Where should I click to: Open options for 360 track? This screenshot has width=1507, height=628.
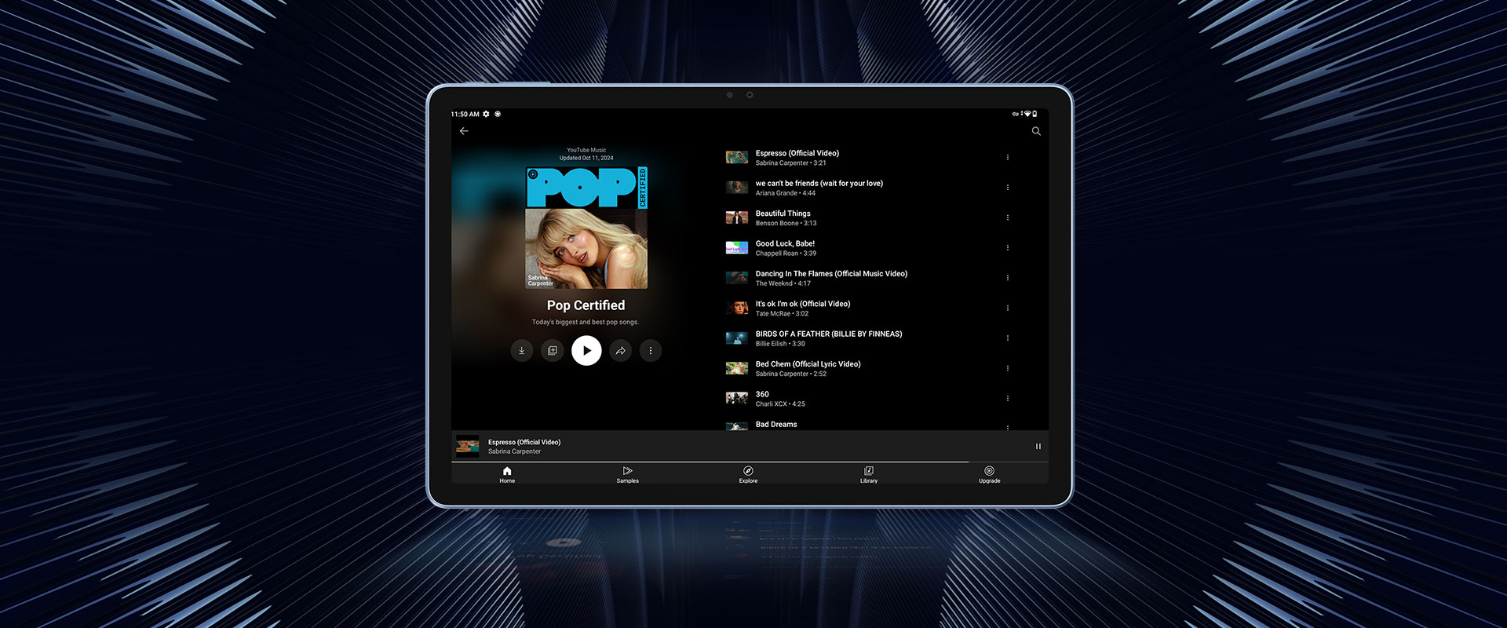[x=1008, y=399]
